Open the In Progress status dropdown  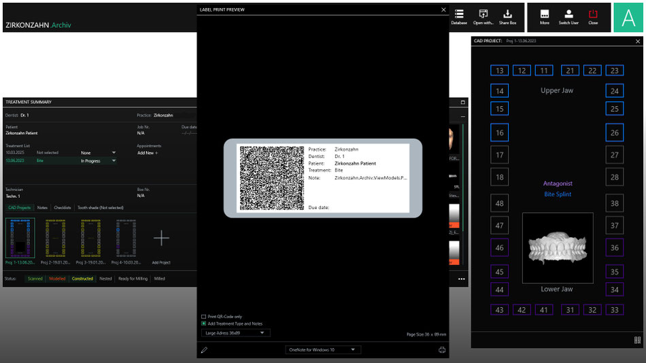pyautogui.click(x=99, y=161)
